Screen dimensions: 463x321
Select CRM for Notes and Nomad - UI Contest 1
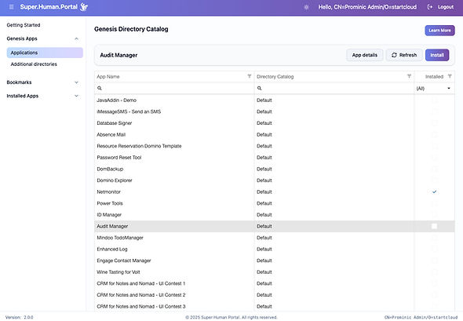tap(275, 283)
